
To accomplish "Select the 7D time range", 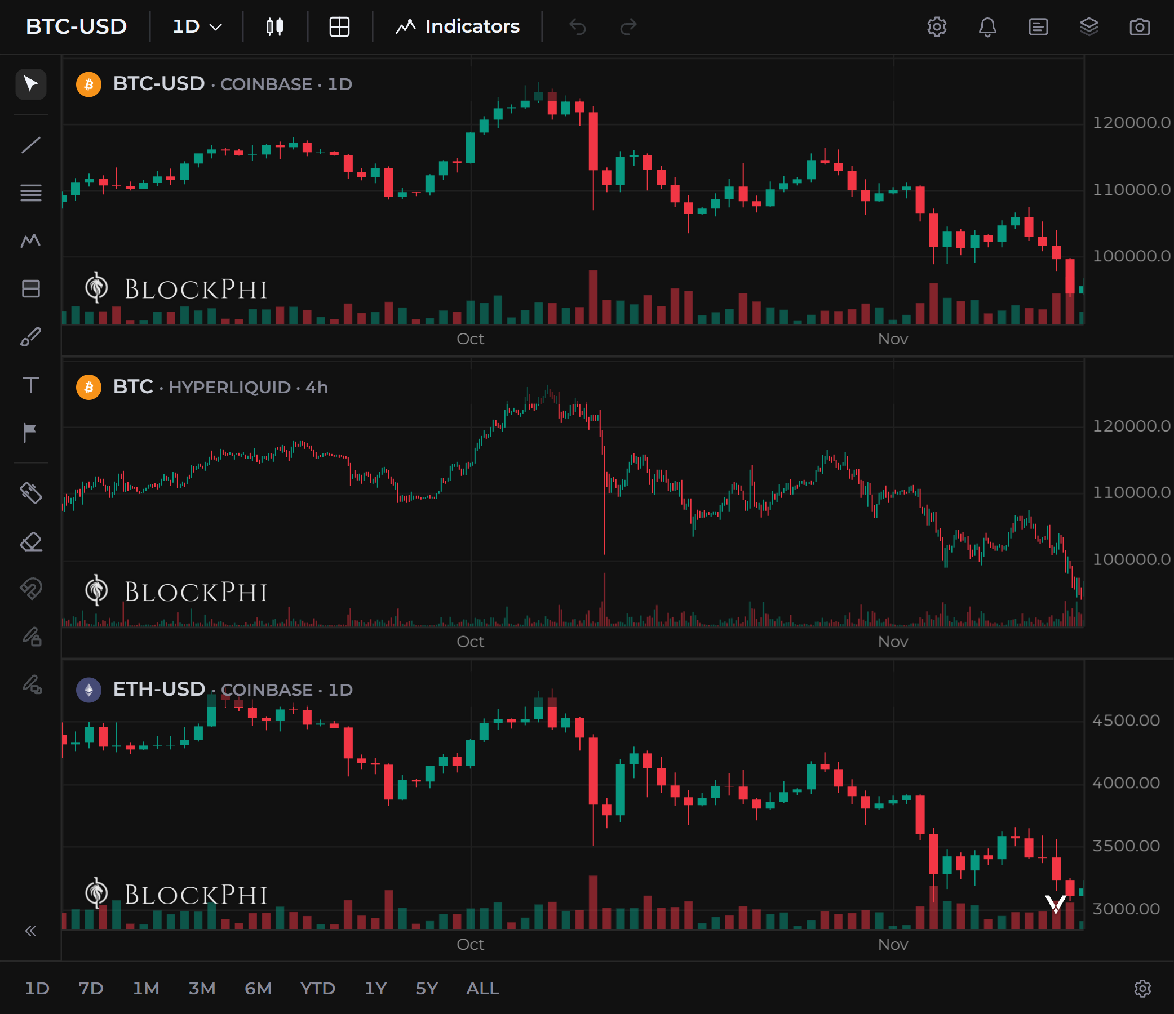I will (x=91, y=989).
